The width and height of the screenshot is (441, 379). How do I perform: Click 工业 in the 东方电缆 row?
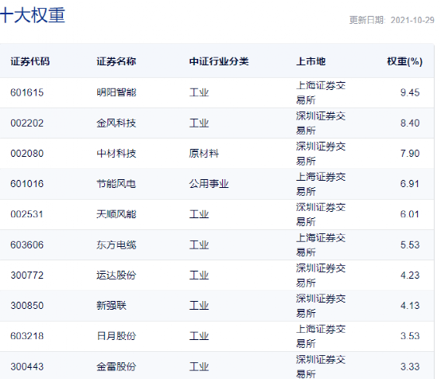199,244
